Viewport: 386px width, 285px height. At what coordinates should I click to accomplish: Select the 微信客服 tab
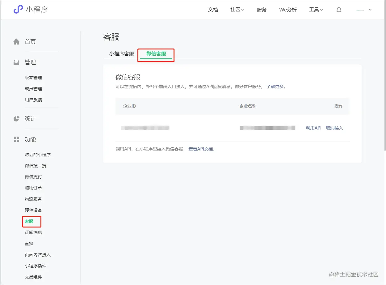(156, 54)
